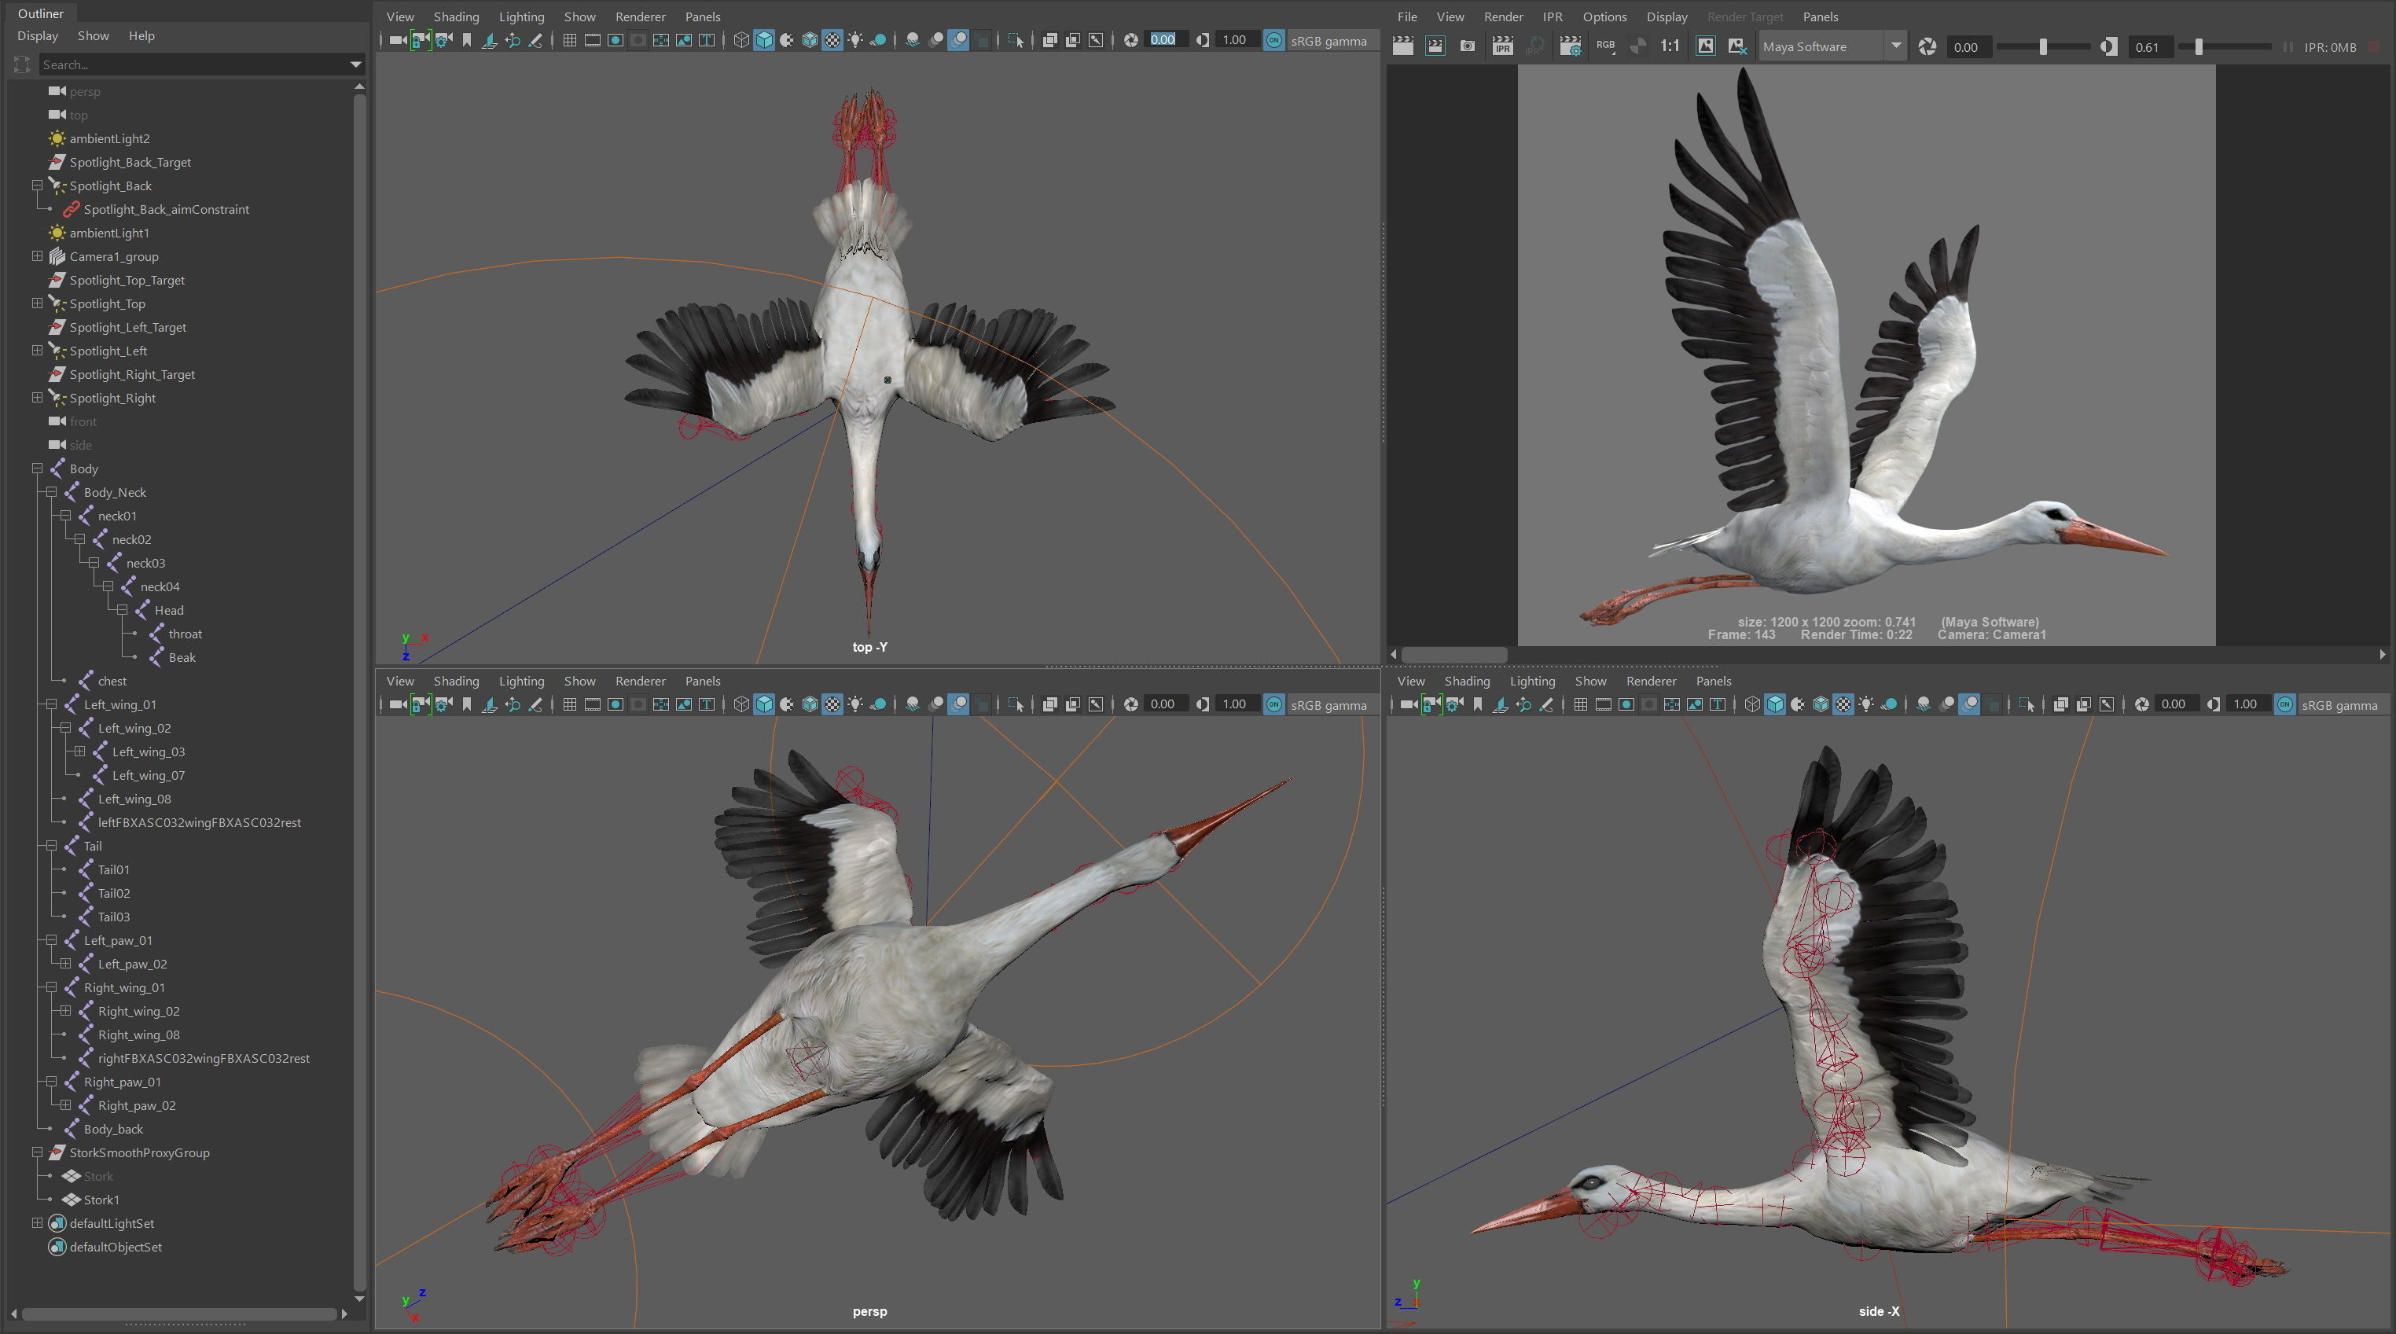
Task: Expand Left_wing_03 node in Outliner
Action: pos(80,752)
